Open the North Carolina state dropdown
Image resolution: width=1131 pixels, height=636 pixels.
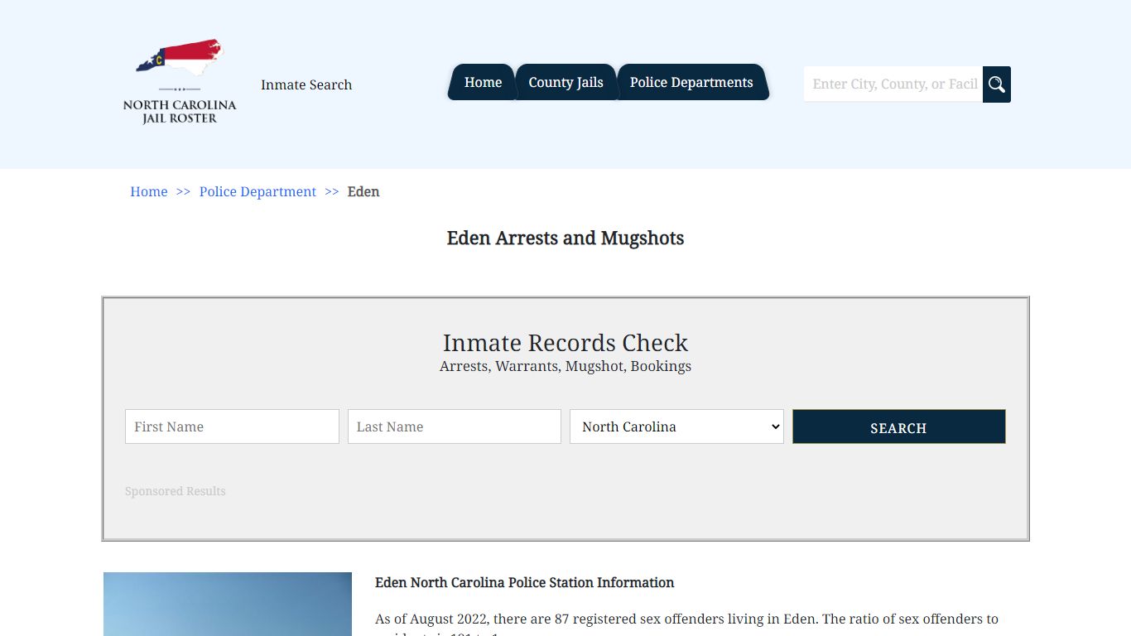point(676,426)
